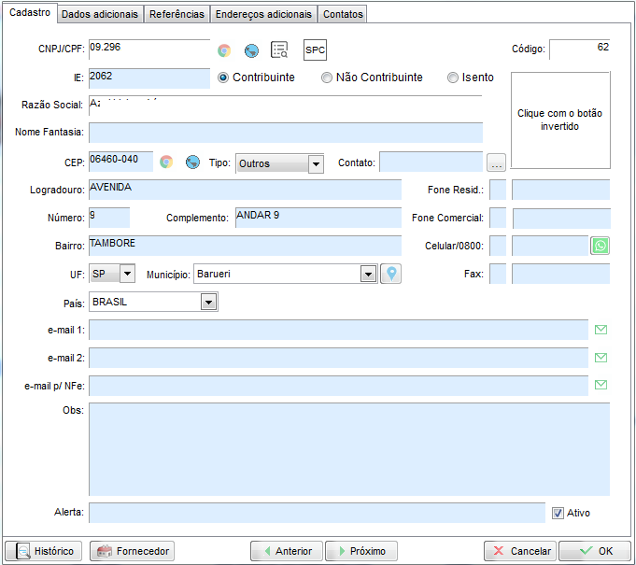636x565 pixels.
Task: Click the Logradouro field with AVENIDA
Action: click(245, 190)
